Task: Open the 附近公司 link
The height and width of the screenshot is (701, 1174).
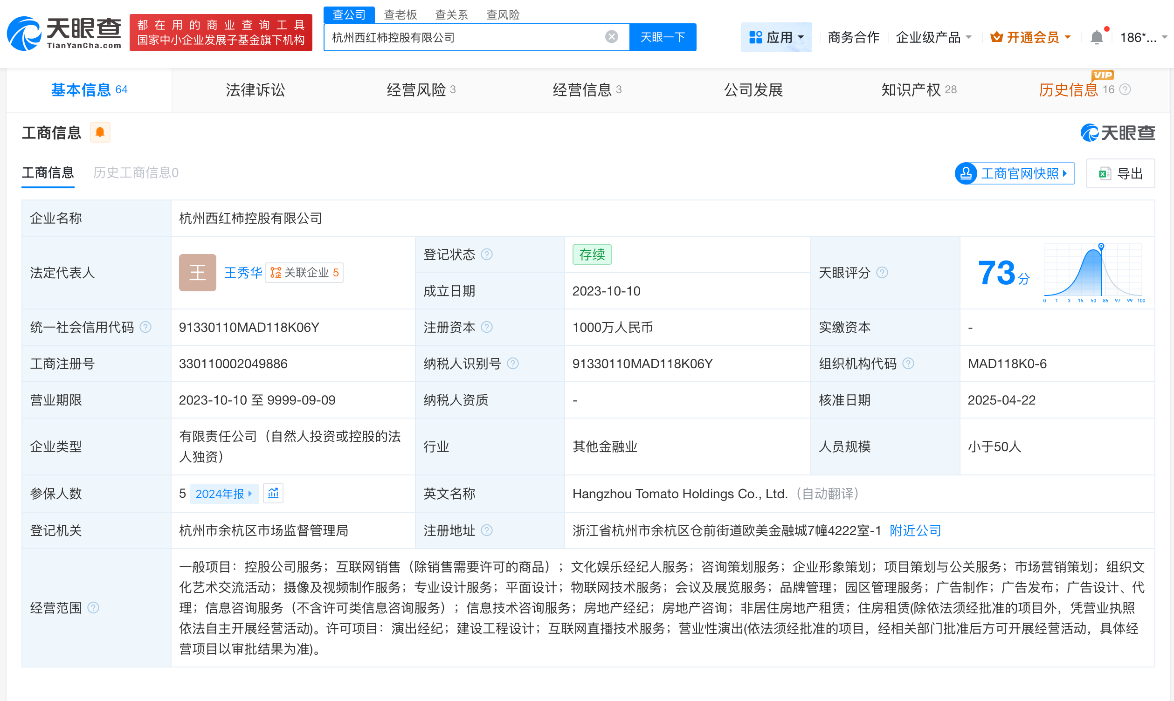Action: (x=914, y=530)
